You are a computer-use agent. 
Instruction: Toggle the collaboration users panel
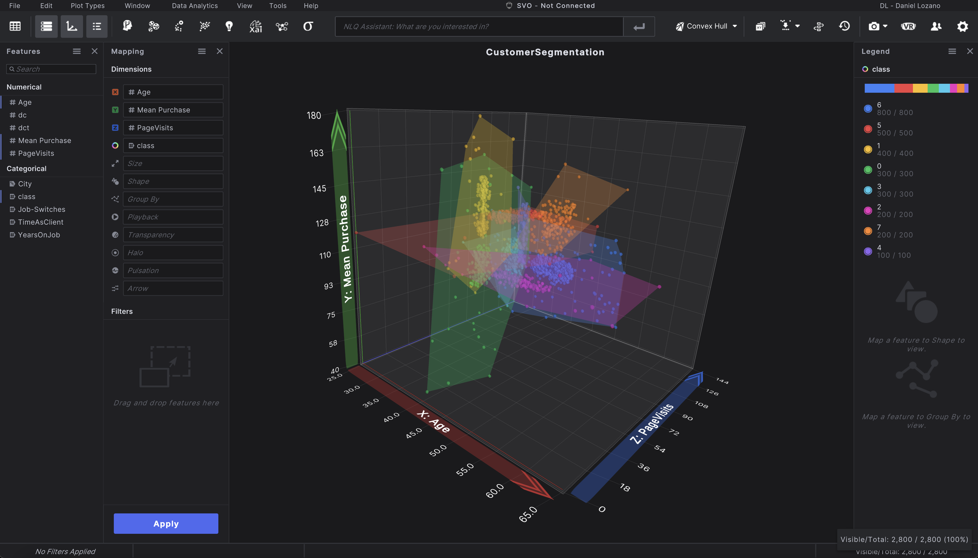936,26
